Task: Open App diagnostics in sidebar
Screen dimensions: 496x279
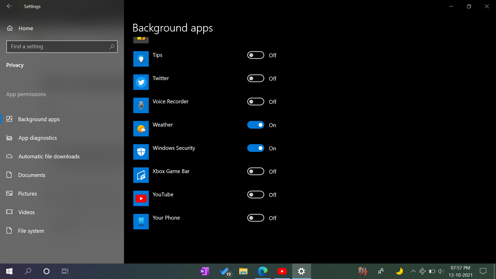Action: (x=38, y=138)
